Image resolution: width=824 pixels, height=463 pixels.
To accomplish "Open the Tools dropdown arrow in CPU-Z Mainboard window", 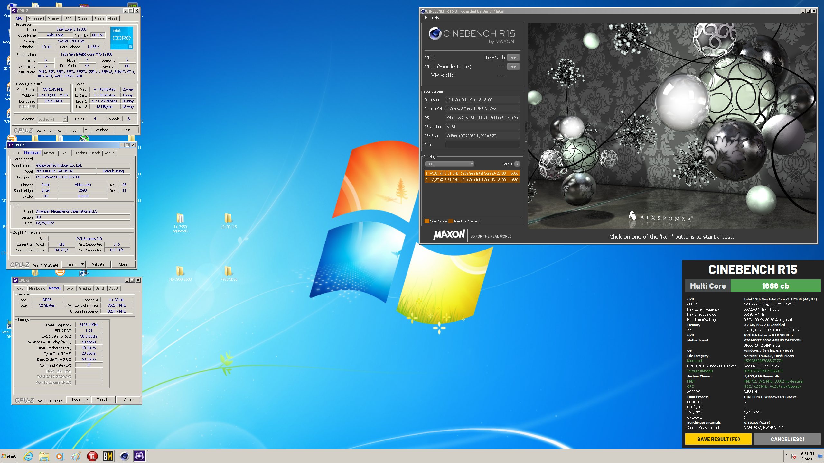I will click(82, 264).
